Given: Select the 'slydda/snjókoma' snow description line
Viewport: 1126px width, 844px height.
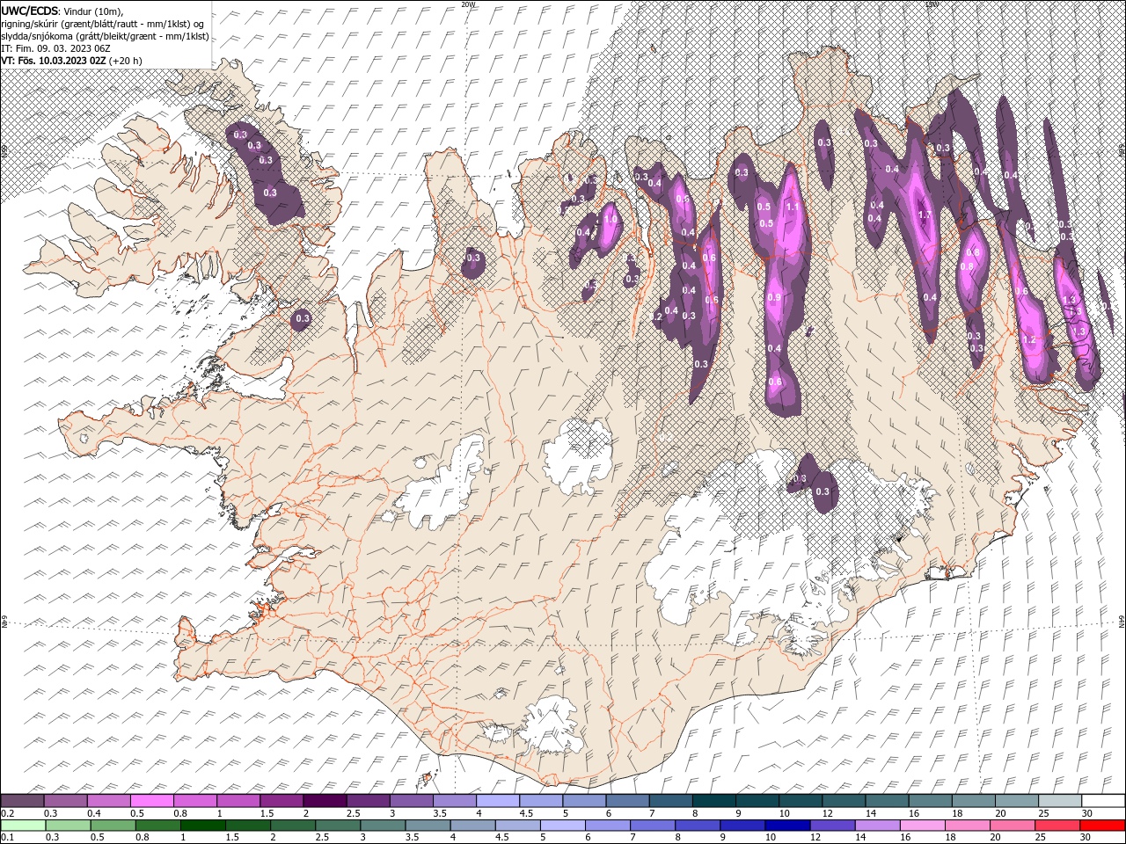Looking at the screenshot, I should pyautogui.click(x=106, y=36).
